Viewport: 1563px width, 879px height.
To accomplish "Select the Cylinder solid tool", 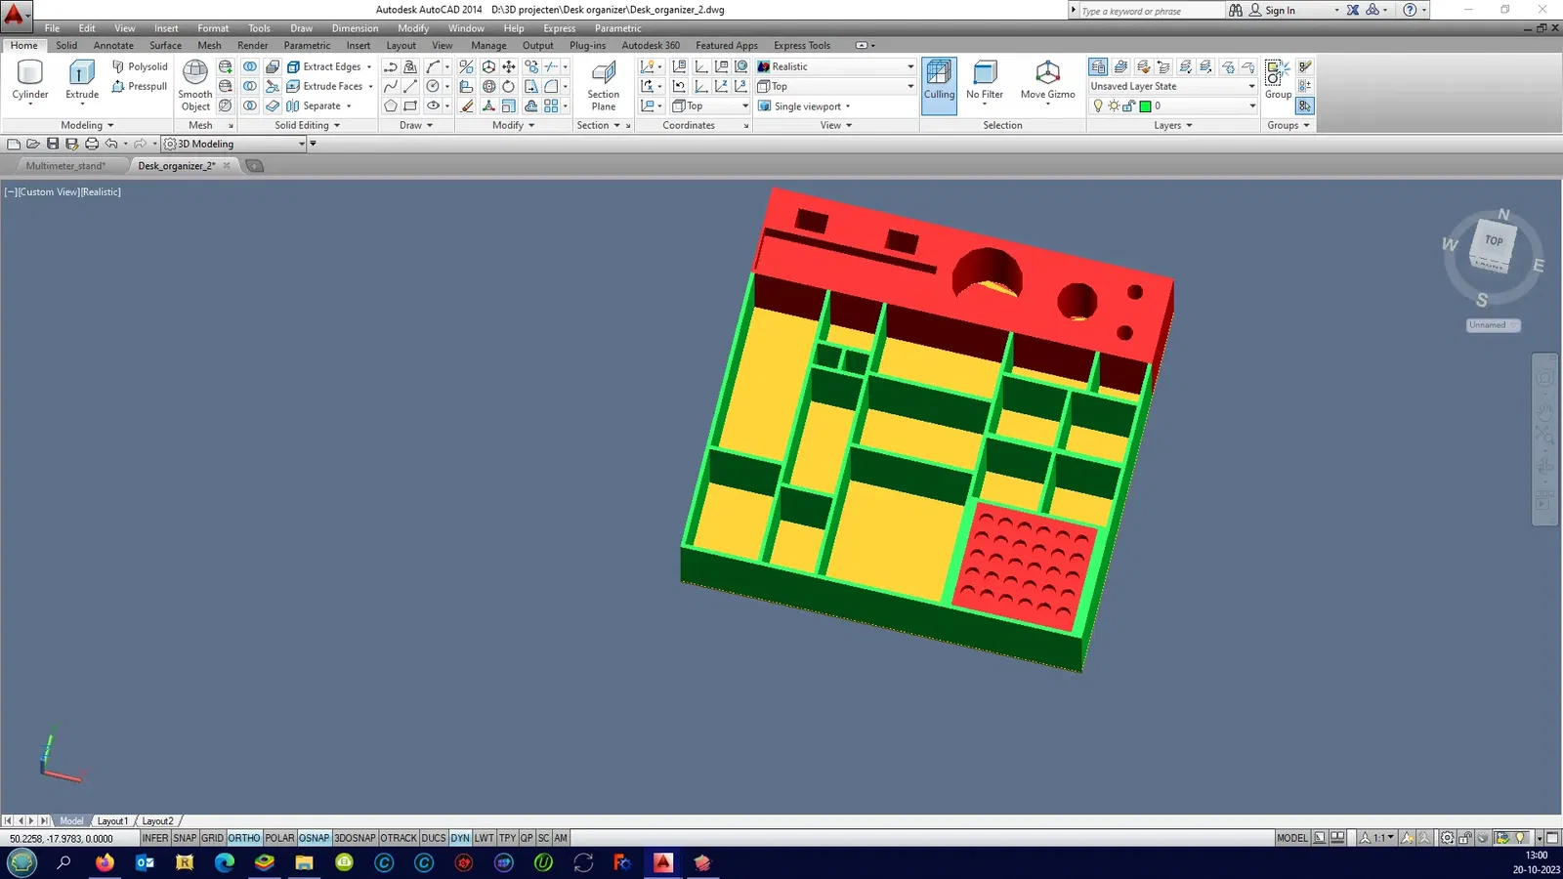I will tap(30, 82).
